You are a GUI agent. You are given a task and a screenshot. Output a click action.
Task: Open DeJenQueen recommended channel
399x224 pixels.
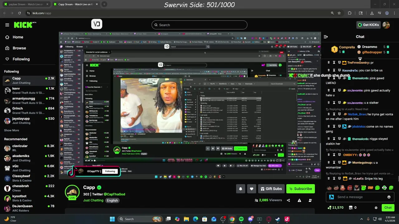coord(29,208)
